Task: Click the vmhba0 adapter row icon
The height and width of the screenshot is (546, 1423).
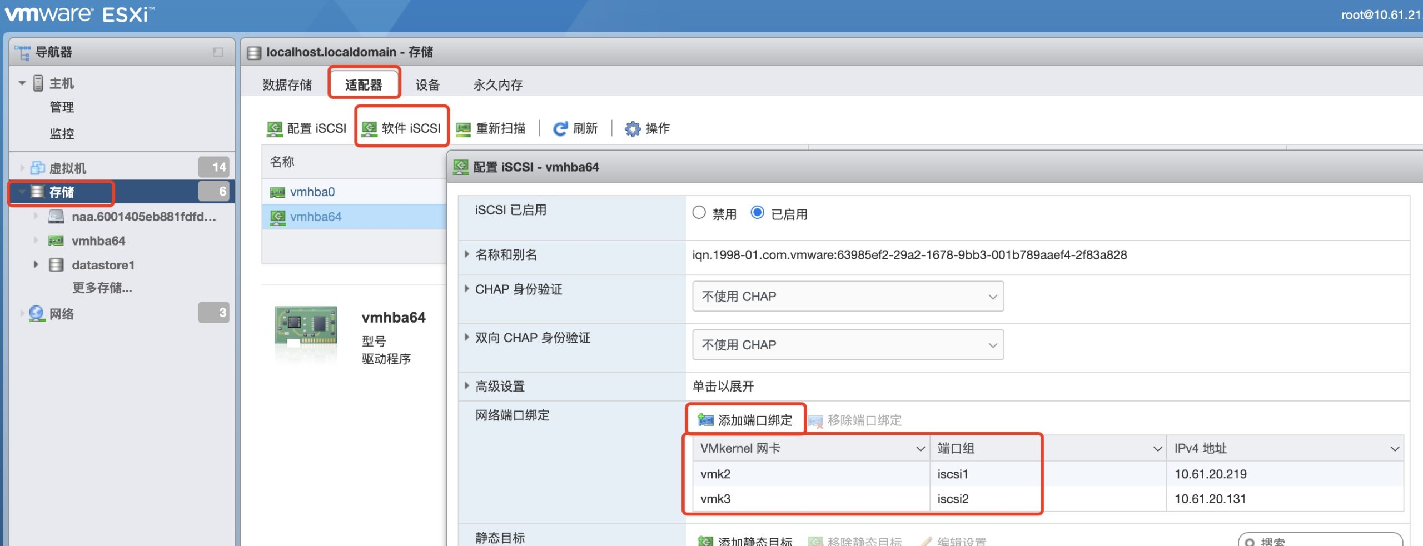Action: (x=277, y=192)
